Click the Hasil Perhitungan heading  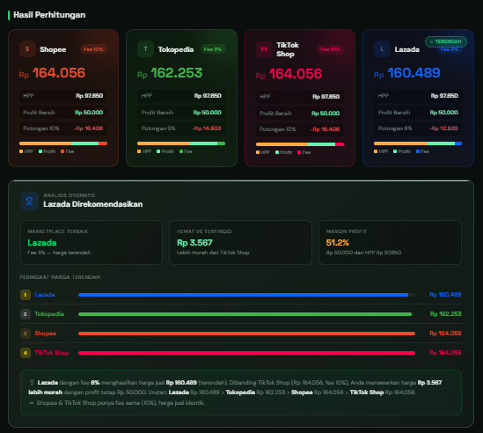tap(49, 15)
